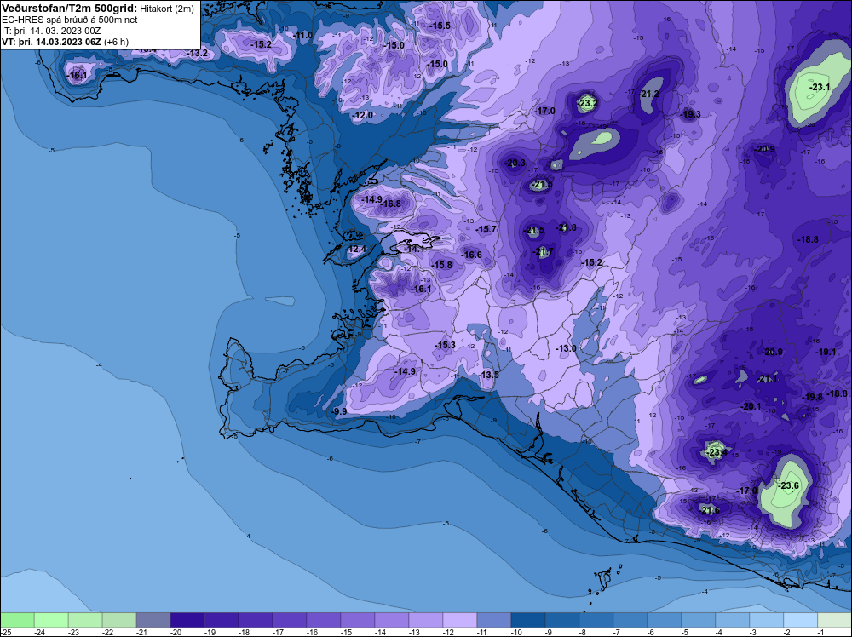This screenshot has width=852, height=637.
Task: Click the legend swatch labeled -8
Action: [596, 620]
